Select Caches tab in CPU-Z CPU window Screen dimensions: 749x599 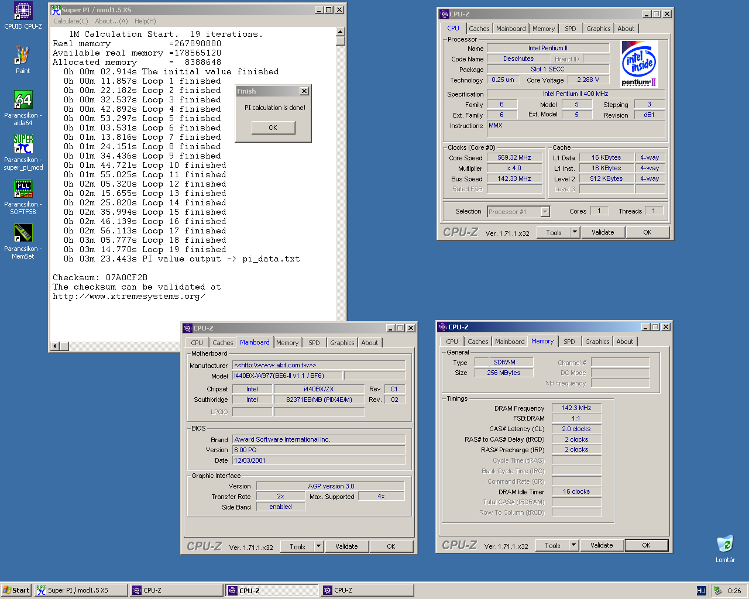[x=479, y=29]
